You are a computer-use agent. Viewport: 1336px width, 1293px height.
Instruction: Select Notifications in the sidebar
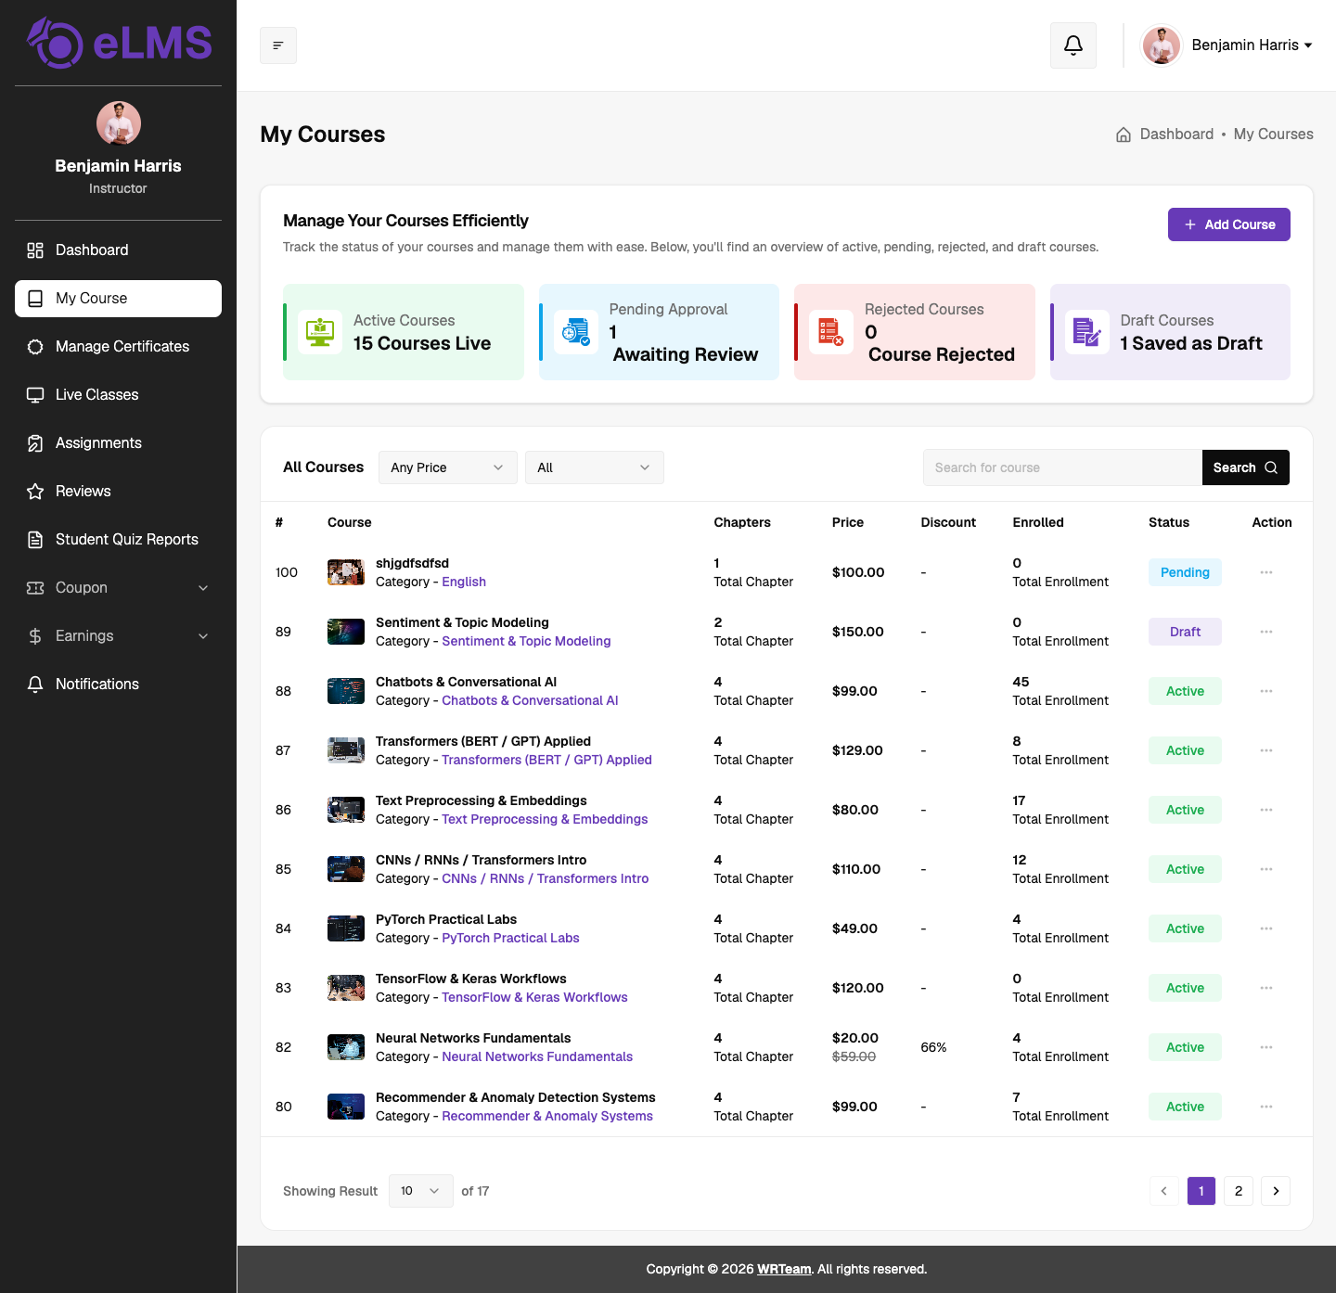point(119,685)
